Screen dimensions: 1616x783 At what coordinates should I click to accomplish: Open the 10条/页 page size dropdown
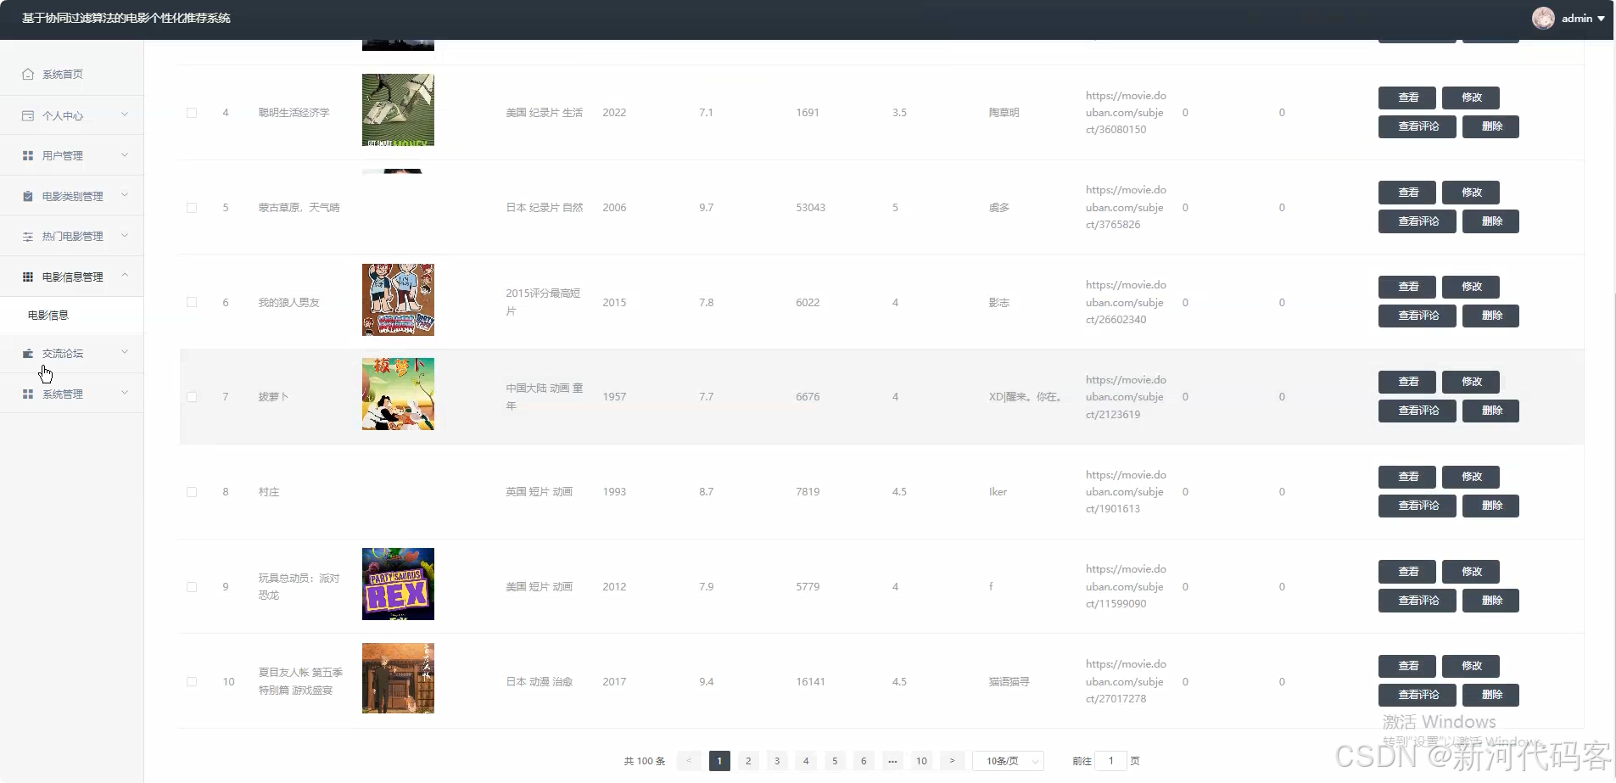click(x=1008, y=761)
